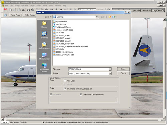
Task: Switch to the Undo History tab
Action: point(147,10)
